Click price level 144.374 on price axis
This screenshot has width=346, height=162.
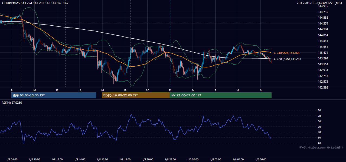323,23
